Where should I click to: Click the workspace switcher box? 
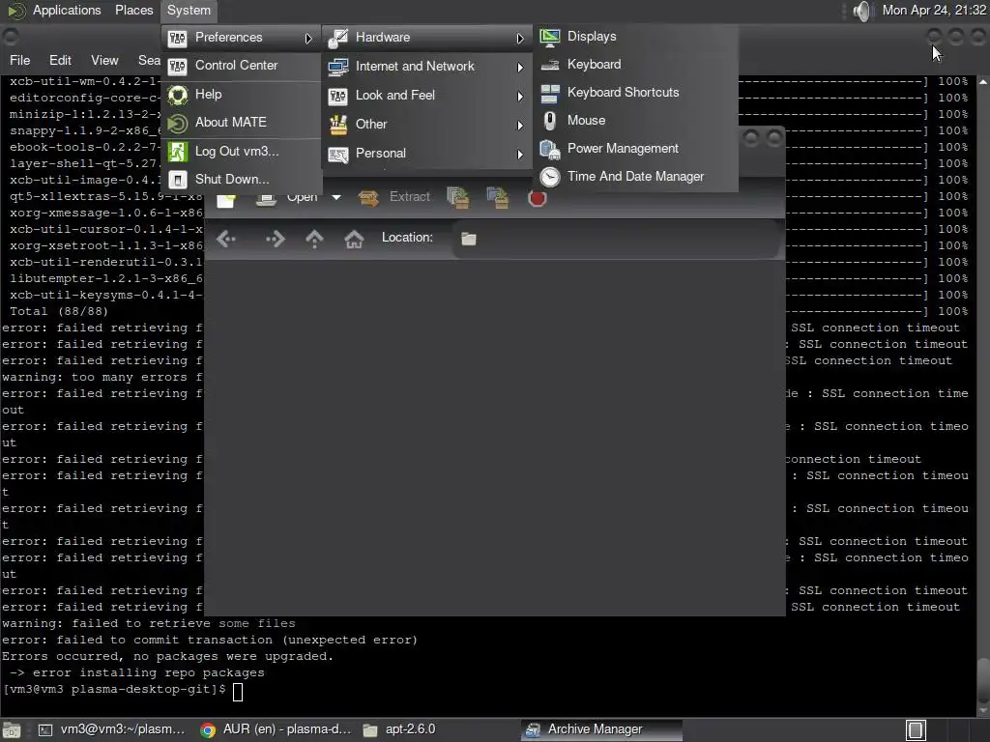pyautogui.click(x=916, y=730)
